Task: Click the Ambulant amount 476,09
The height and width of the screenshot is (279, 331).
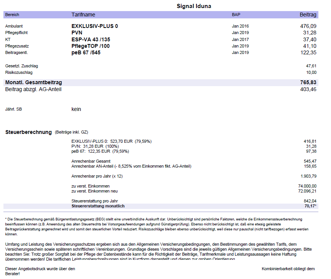Action: (308, 26)
